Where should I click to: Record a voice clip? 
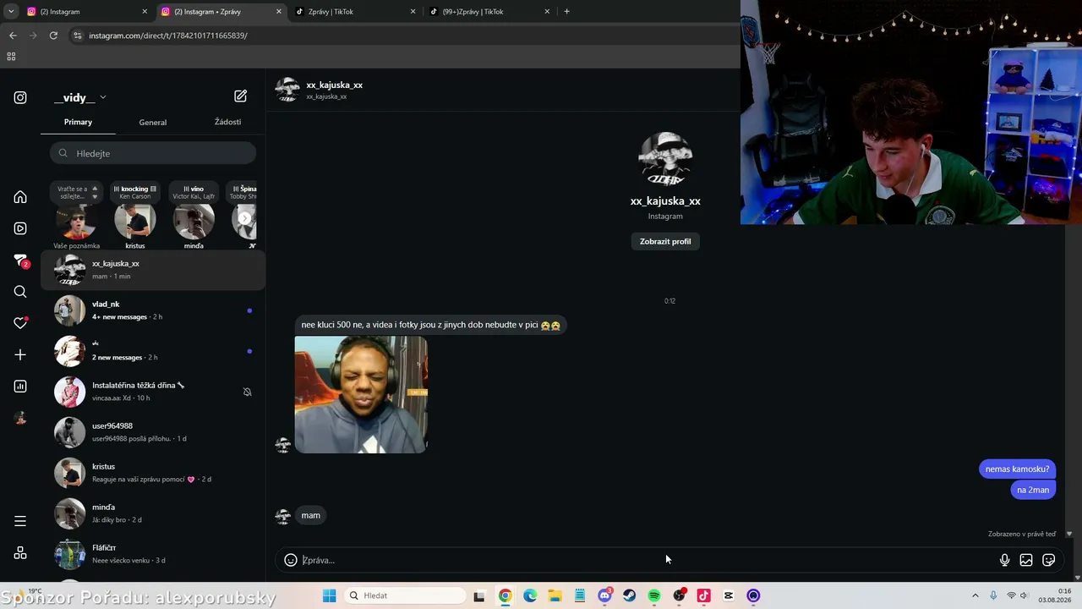coord(1004,560)
